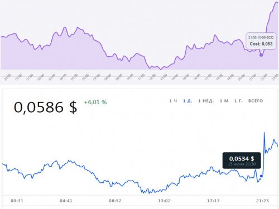Click the blue data point marker
The width and height of the screenshot is (279, 209).
tap(262, 176)
